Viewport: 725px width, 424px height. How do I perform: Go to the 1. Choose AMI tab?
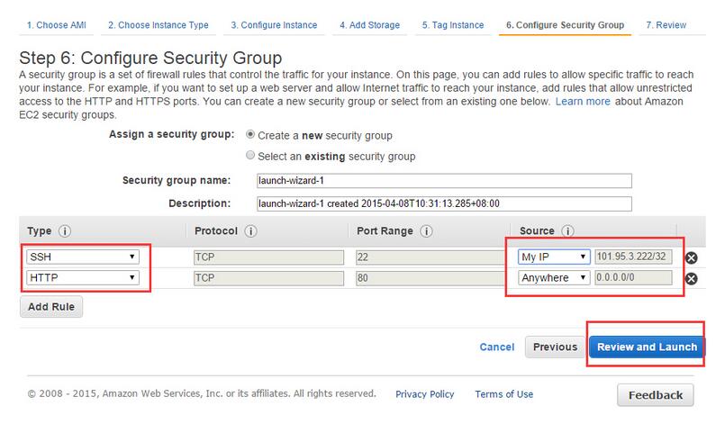tap(57, 25)
